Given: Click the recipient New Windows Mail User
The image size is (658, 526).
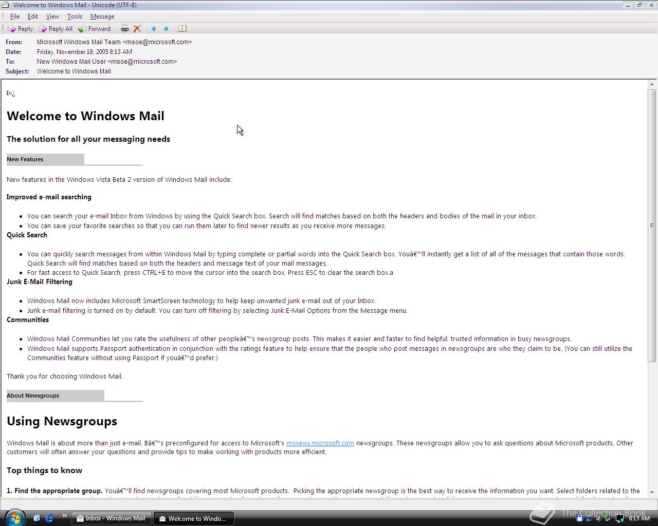Looking at the screenshot, I should coord(107,62).
